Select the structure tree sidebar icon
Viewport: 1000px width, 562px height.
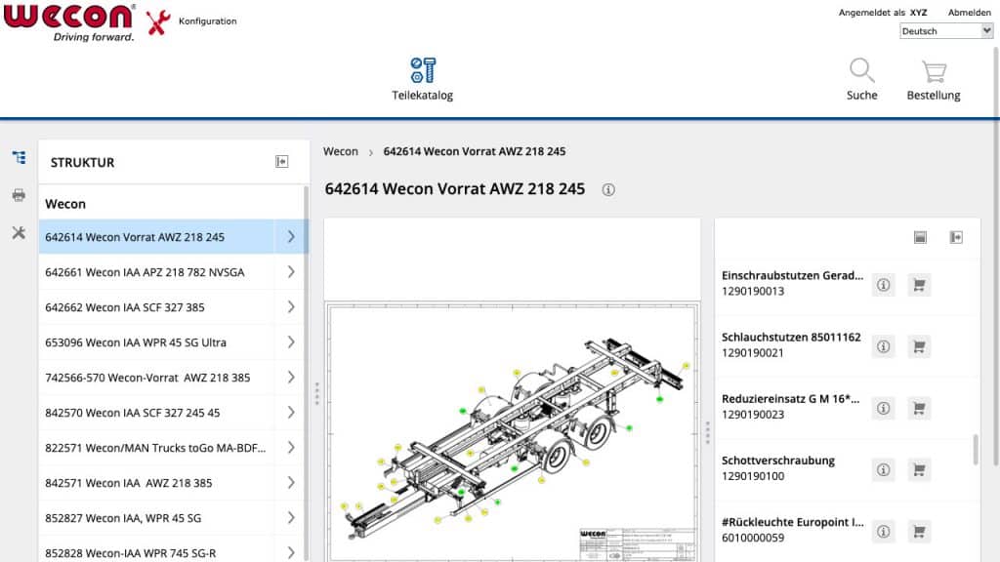coord(20,157)
